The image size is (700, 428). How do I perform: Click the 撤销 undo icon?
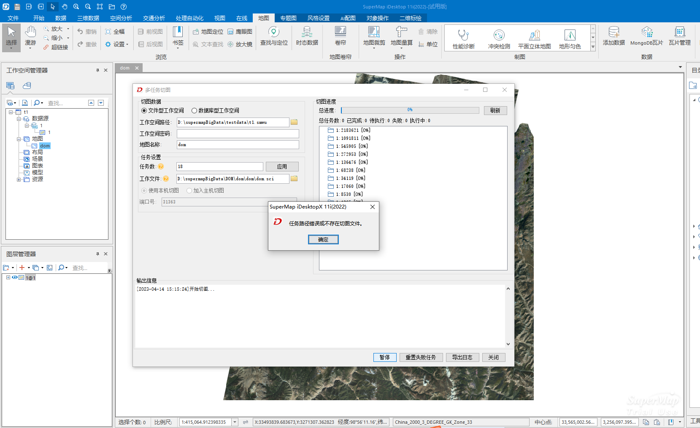87,32
